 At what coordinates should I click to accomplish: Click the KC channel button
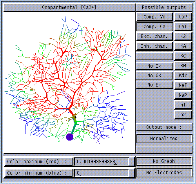[183, 56]
